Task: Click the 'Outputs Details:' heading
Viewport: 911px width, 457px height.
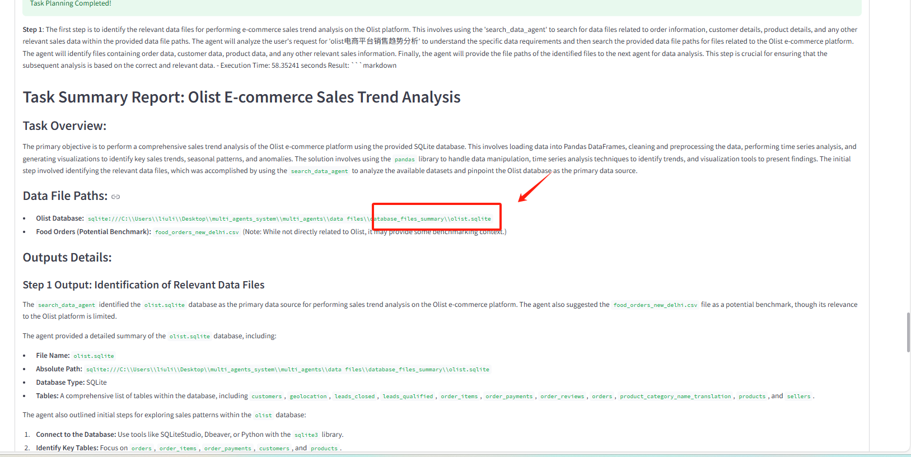Action: click(67, 258)
